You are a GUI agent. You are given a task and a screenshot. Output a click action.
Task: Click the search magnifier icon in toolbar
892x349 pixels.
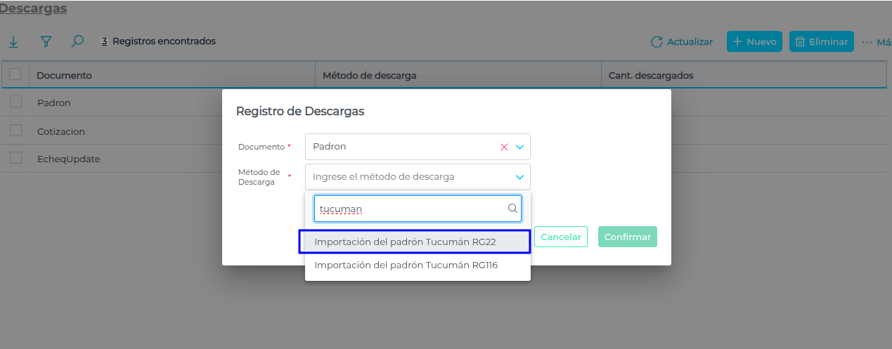(77, 41)
